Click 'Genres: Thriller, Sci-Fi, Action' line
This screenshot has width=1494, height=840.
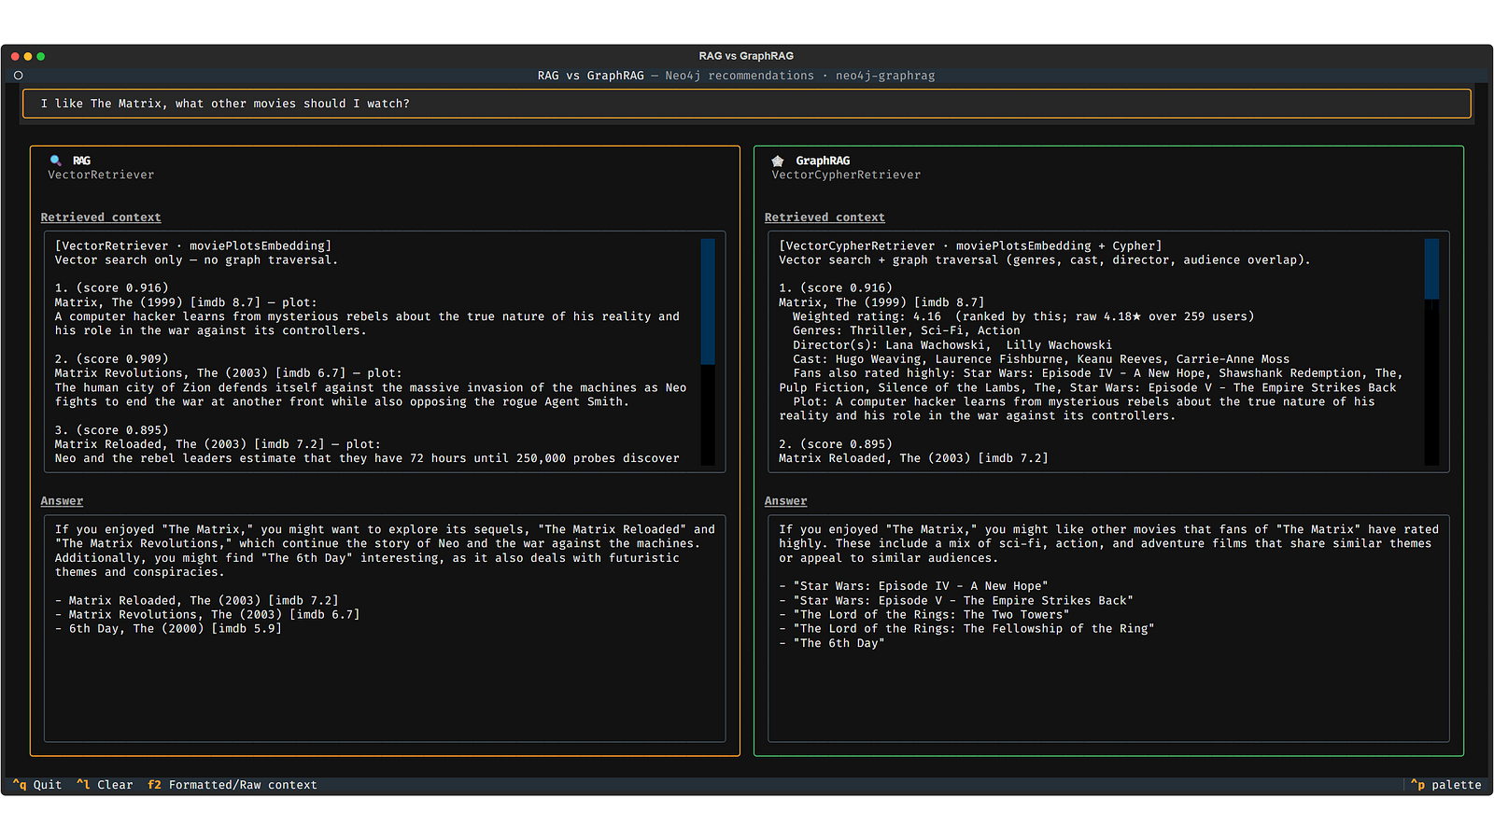(907, 330)
